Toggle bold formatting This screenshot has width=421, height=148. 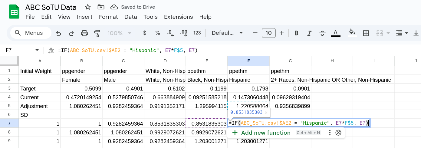[297, 33]
